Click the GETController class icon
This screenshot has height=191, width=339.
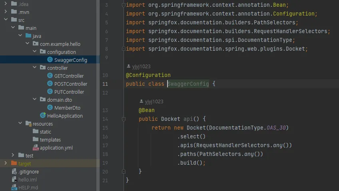point(50,75)
